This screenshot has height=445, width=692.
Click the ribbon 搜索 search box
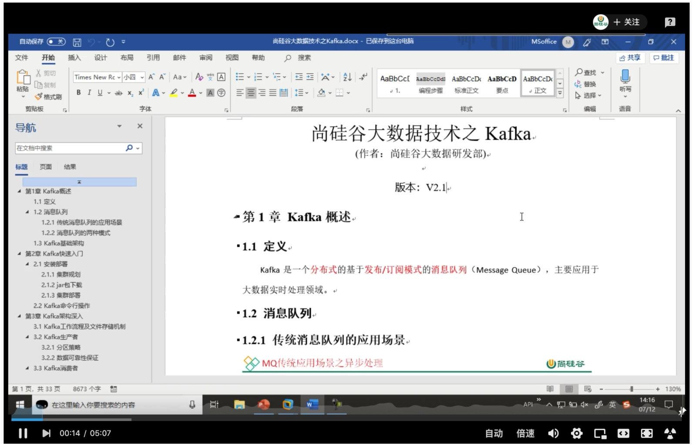[298, 58]
